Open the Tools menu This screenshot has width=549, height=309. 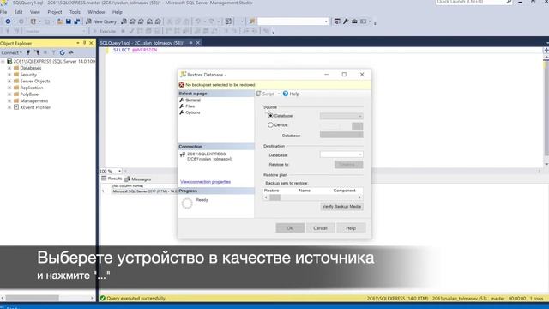(x=75, y=12)
